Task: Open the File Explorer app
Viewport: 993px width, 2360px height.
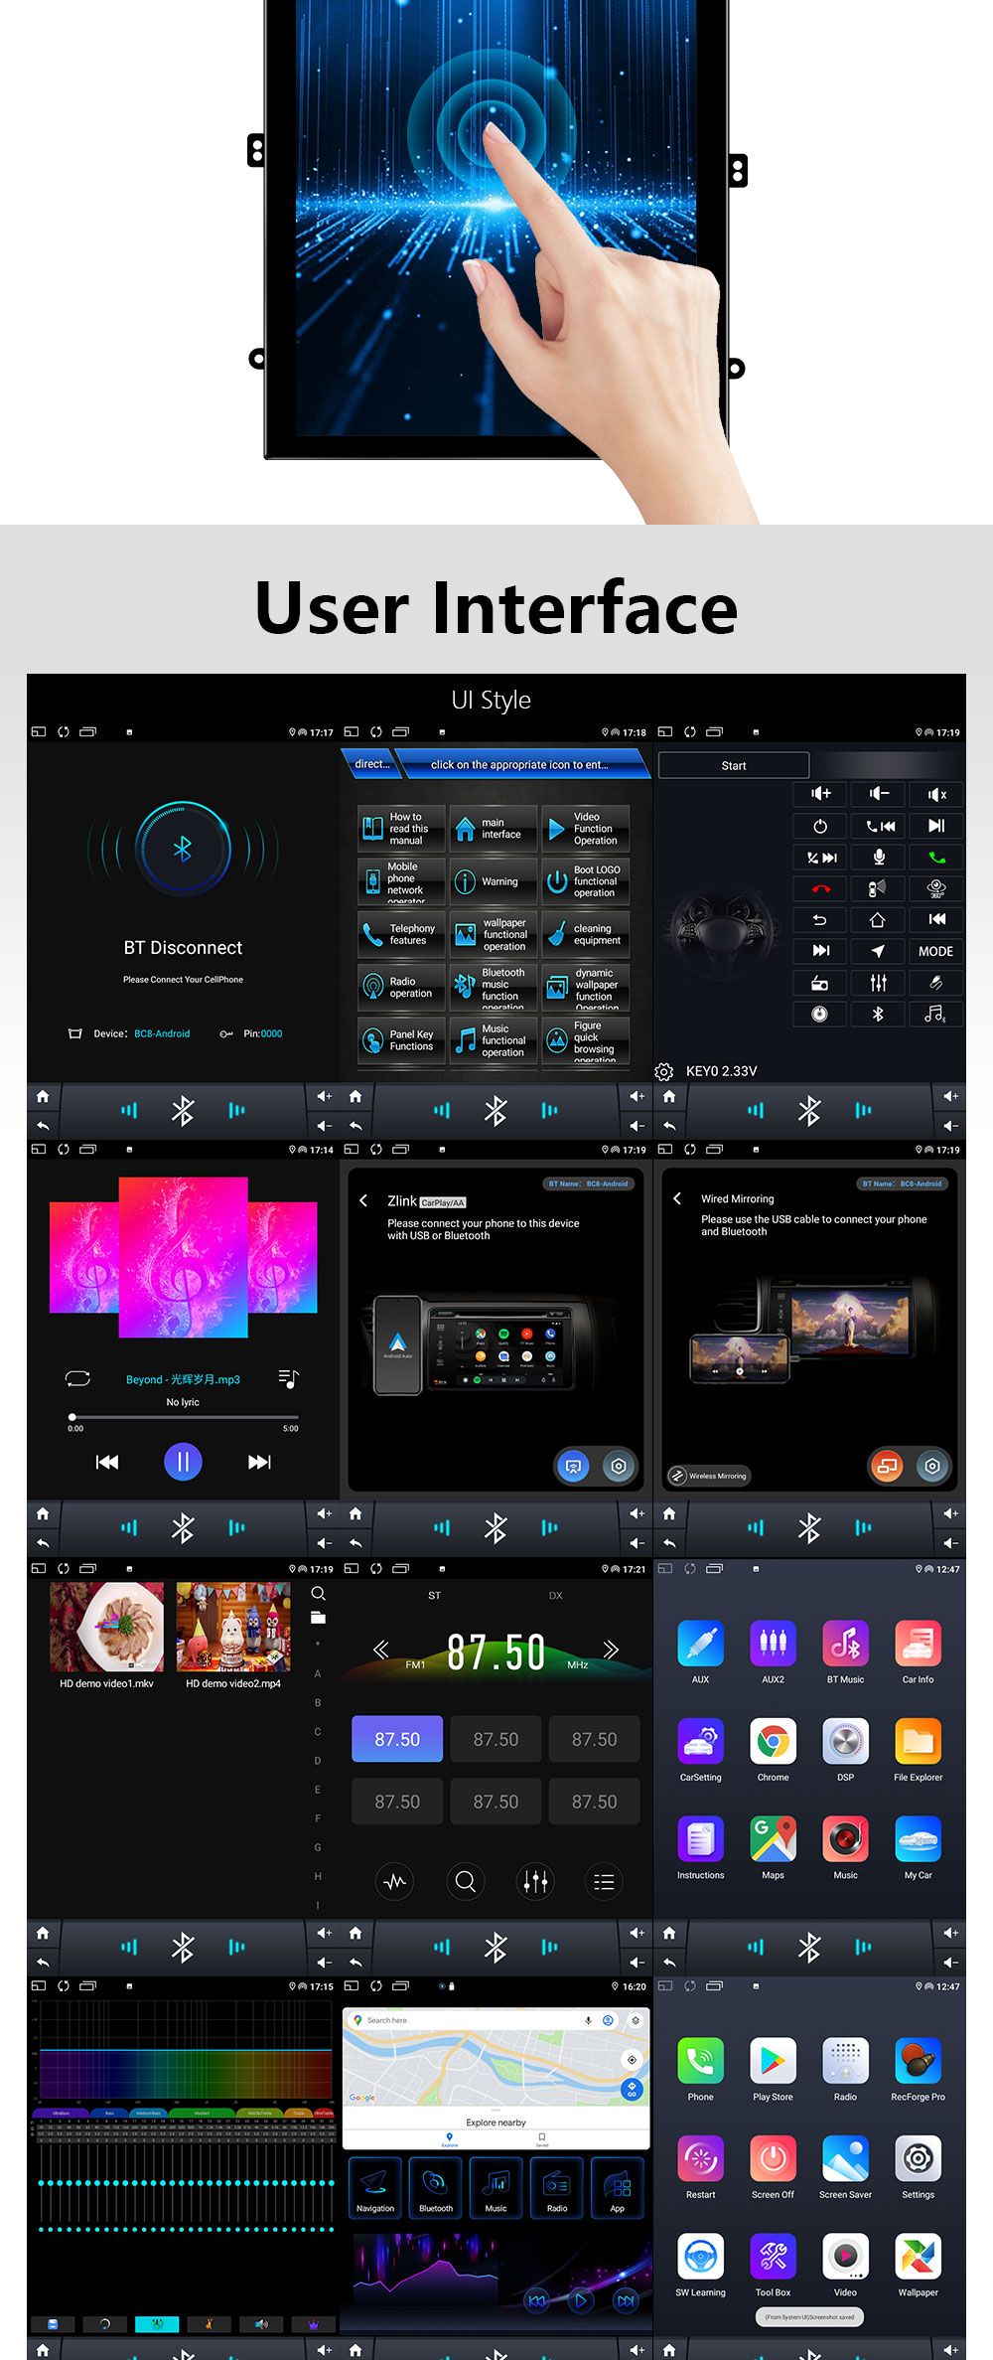Action: coord(918,1741)
